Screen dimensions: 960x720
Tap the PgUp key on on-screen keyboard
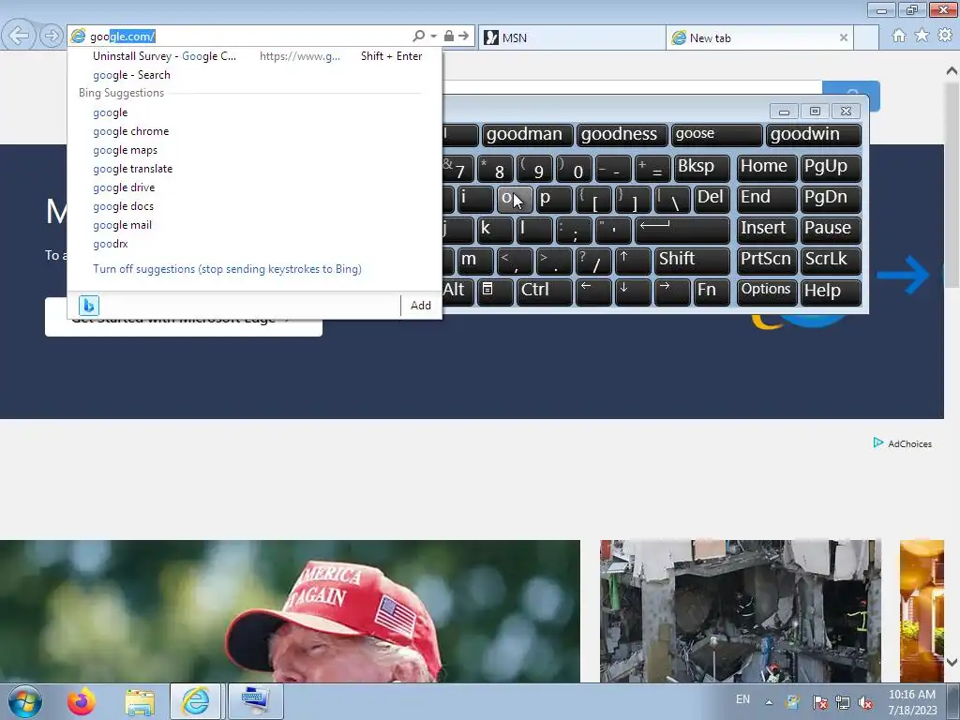(x=831, y=168)
